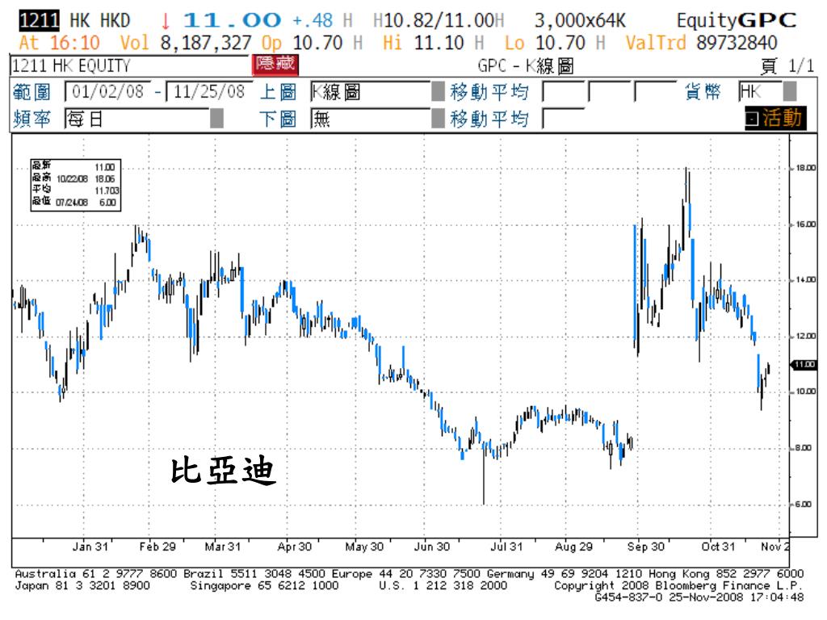Image resolution: width=827 pixels, height=620 pixels.
Task: Open the 每日 frequency dropdown arrow
Action: click(x=216, y=119)
